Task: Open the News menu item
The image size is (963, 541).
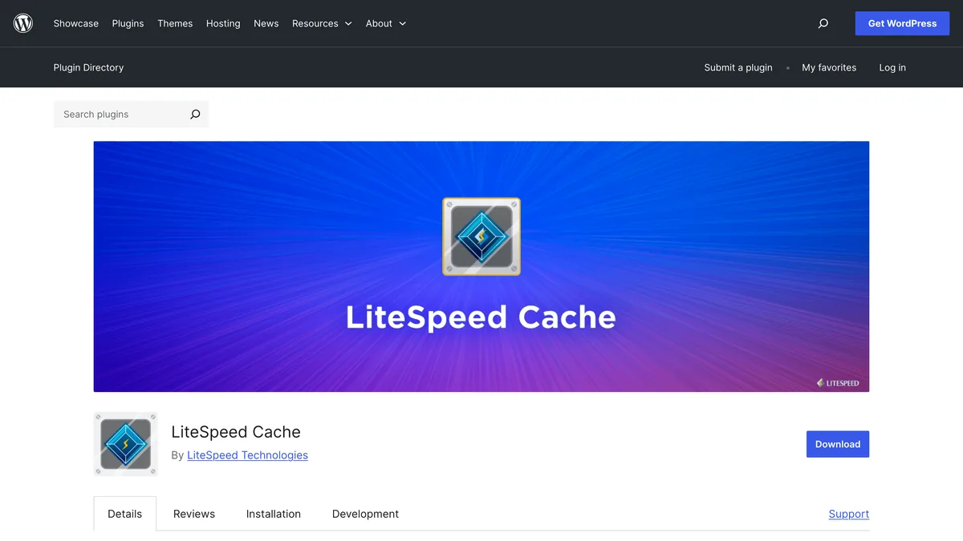Action: click(266, 23)
